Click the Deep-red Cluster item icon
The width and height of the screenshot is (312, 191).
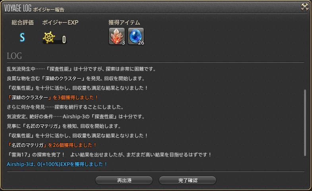pos(117,36)
